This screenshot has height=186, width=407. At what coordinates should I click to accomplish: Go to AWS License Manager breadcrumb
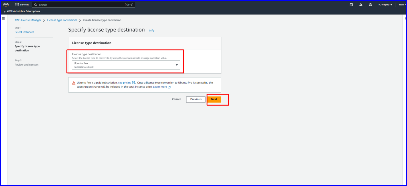point(28,20)
